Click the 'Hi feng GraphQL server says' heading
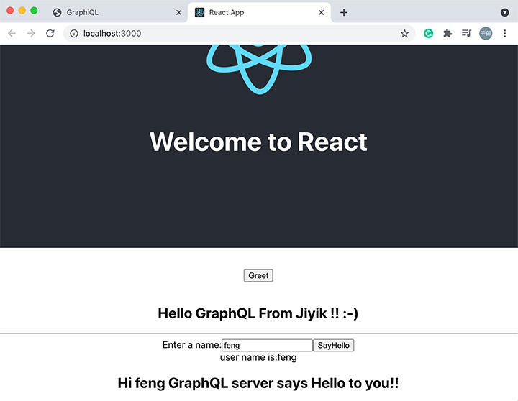Viewport: 518px width, 401px height. (x=258, y=383)
